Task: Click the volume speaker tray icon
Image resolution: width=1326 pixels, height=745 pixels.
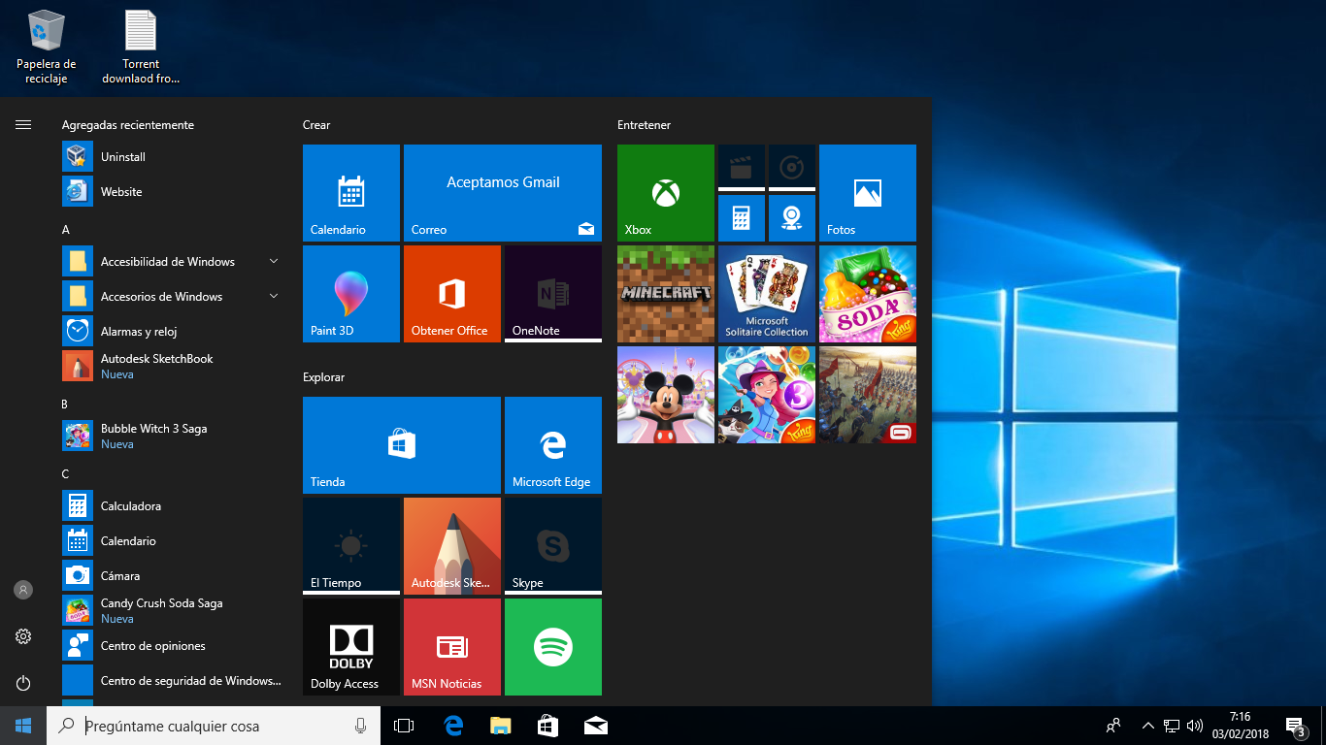Action: click(1194, 726)
